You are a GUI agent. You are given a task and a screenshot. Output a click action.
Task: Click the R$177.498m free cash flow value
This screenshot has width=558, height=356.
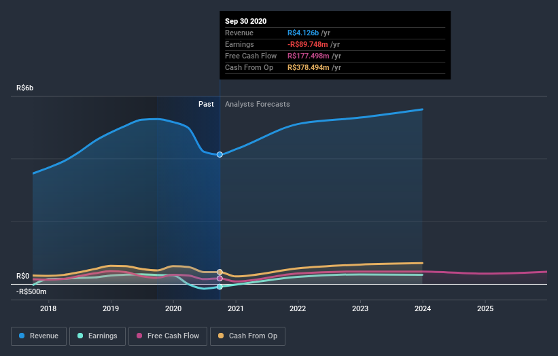[x=309, y=56]
